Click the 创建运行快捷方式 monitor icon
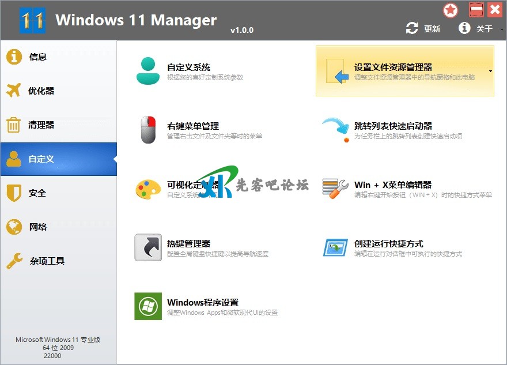The image size is (507, 365). (x=335, y=247)
